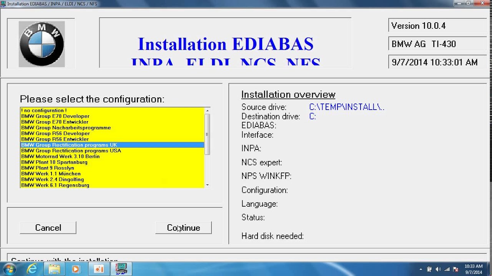492x276 pixels.
Task: Click configuration list scroll-up arrow
Action: 207,111
